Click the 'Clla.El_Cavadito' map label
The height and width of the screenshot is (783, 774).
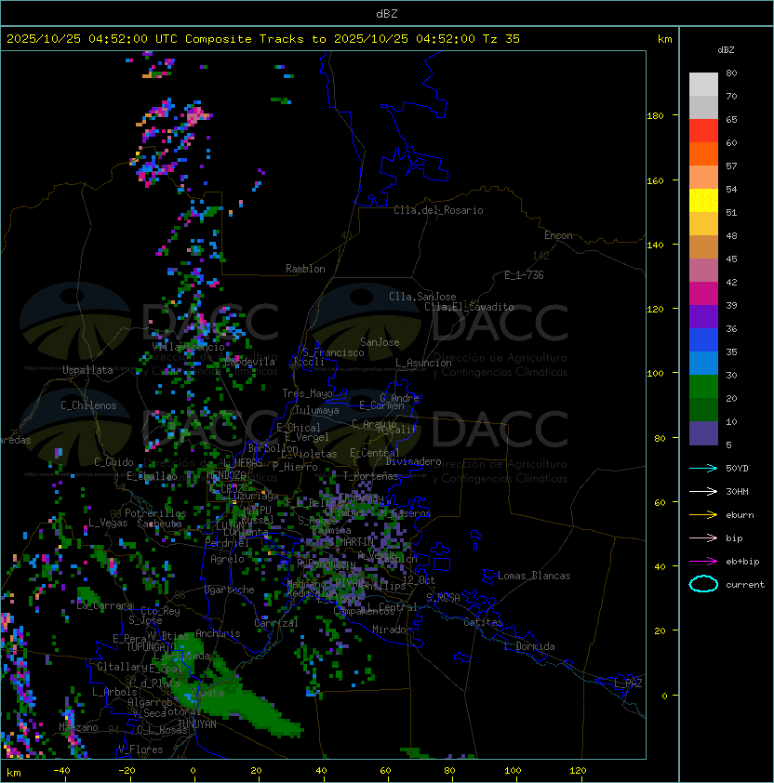pos(469,307)
